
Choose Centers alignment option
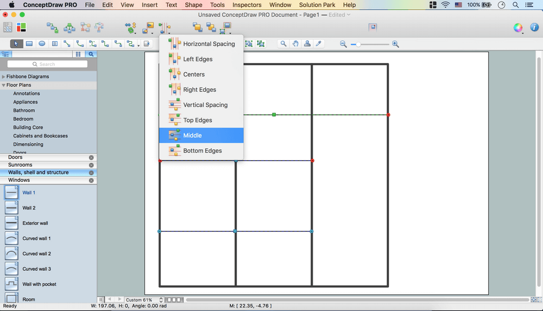(201, 74)
